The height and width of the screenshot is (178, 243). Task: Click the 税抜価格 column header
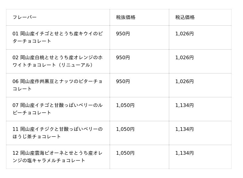coord(126,18)
